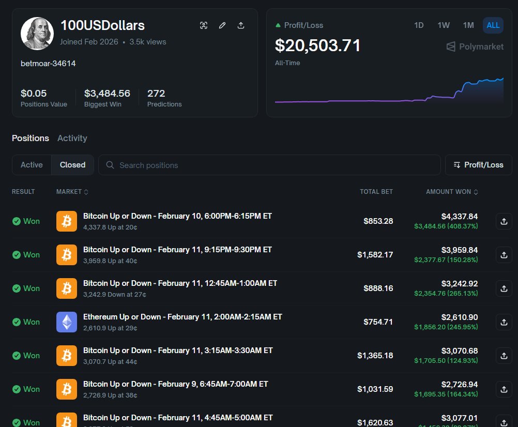The height and width of the screenshot is (427, 518).
Task: Select the ALL profit/loss range
Action: pyautogui.click(x=493, y=25)
